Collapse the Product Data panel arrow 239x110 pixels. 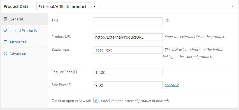click(x=233, y=6)
